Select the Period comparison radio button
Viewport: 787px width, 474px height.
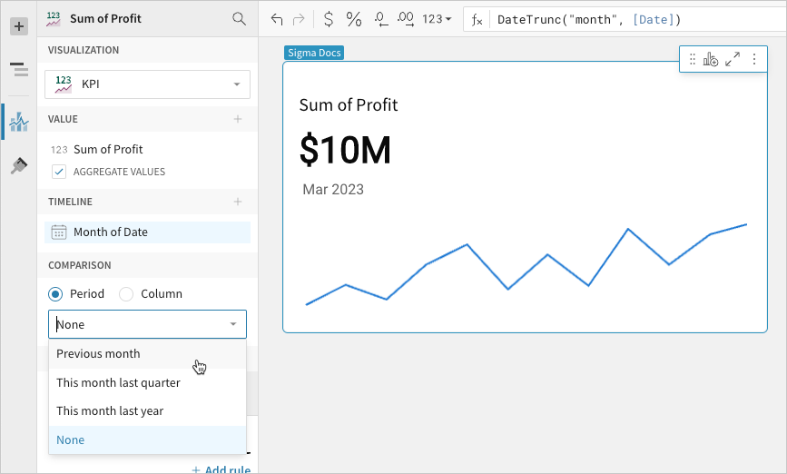tap(56, 294)
